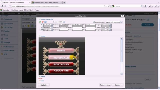Click the Remove map button
160x90 pixels.
(x=105, y=85)
